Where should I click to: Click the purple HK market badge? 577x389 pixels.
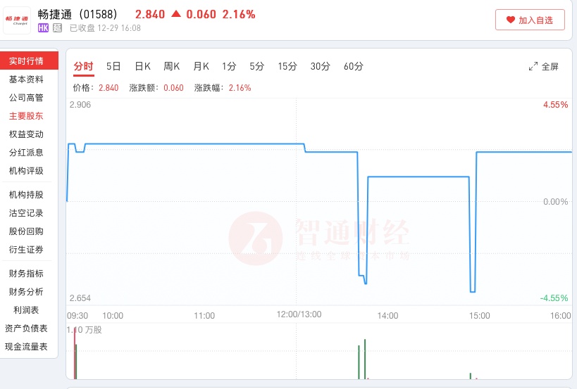[x=43, y=28]
